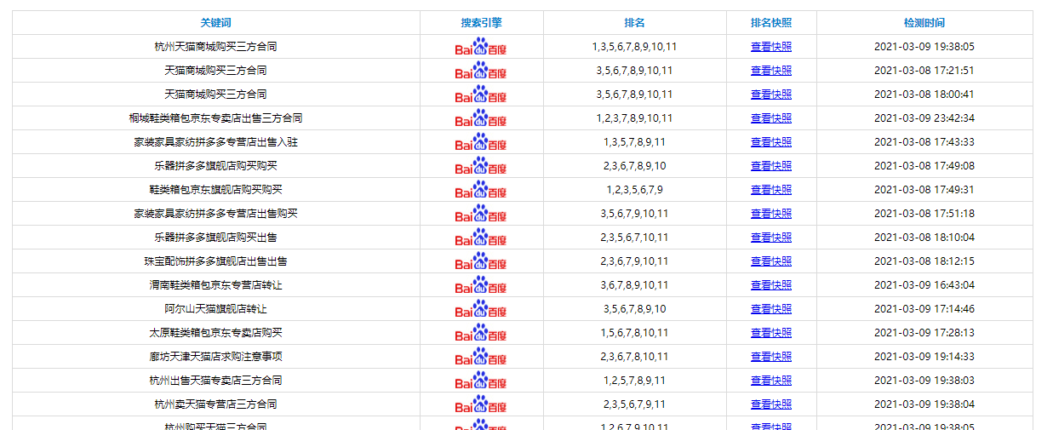Select timestamp 2021-03-08 18:10:04
The image size is (1053, 430).
click(x=924, y=238)
